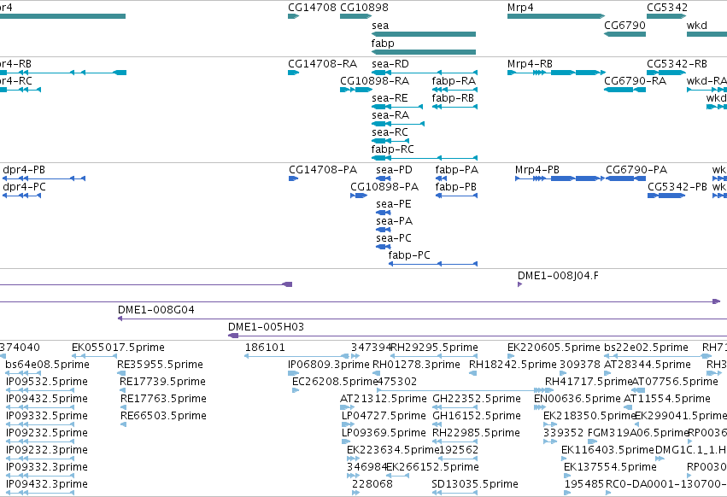Viewport: 727px width, 497px height.
Task: Click the IP06809.3prime EST
Action: tap(294, 373)
